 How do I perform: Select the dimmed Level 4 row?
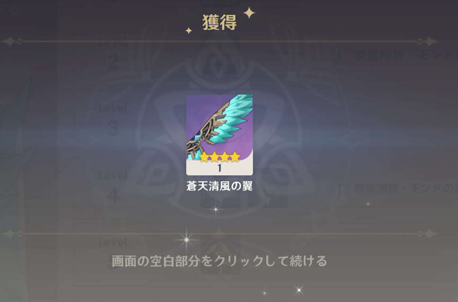tap(113, 187)
